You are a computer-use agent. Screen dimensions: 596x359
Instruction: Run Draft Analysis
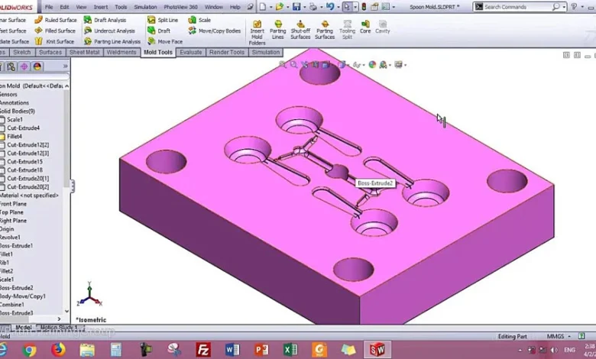click(105, 20)
